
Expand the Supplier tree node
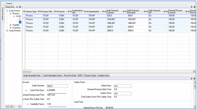[x=11, y=25]
